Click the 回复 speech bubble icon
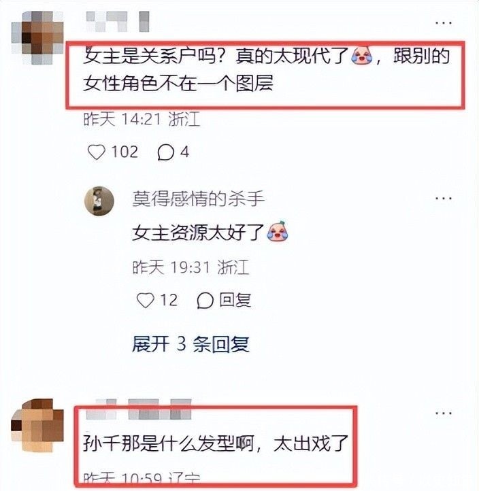This screenshot has height=491, width=479. [205, 301]
